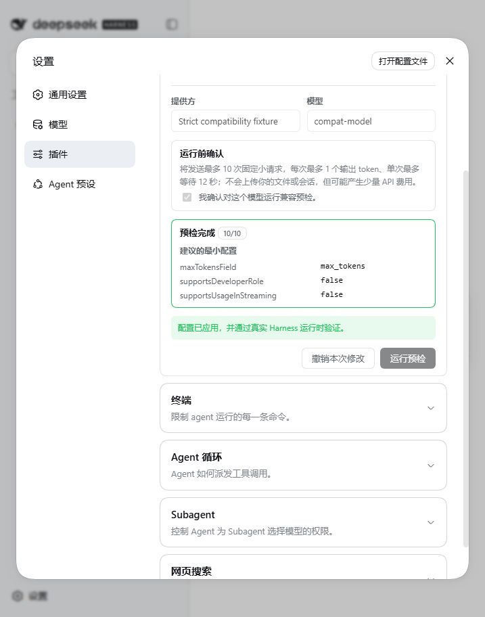
Task: Click the false value beside supportsDeveloperRole
Action: click(x=331, y=281)
